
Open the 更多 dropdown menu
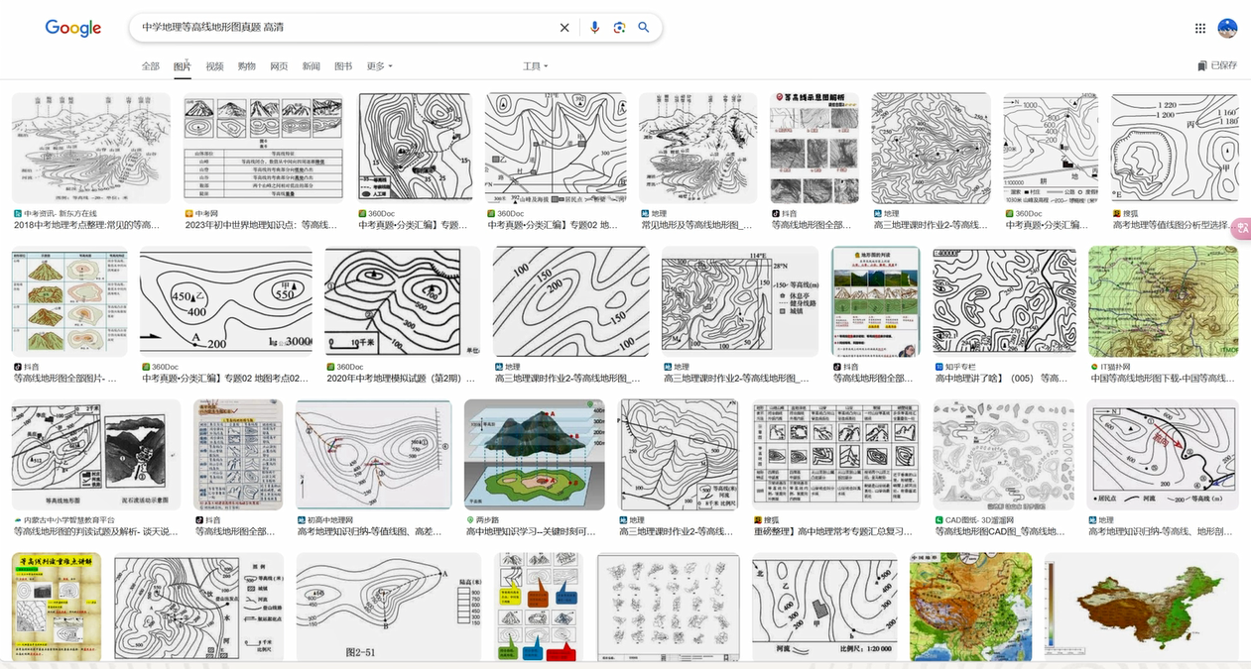click(377, 64)
